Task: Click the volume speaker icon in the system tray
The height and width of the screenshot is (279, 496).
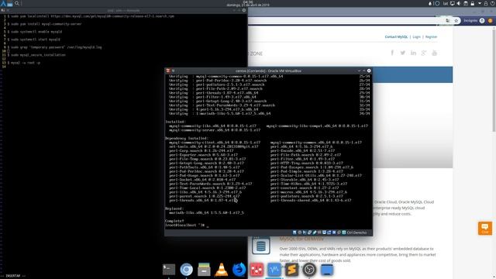Action: 458,3
